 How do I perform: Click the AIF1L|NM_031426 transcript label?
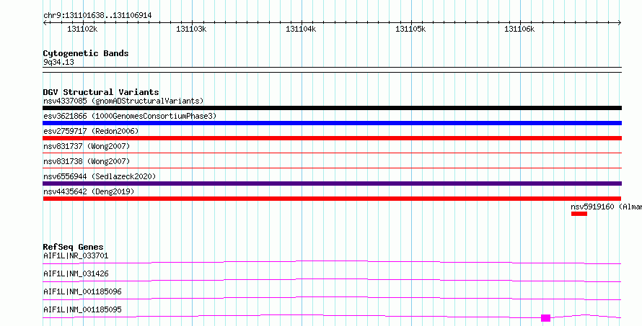pyautogui.click(x=76, y=273)
